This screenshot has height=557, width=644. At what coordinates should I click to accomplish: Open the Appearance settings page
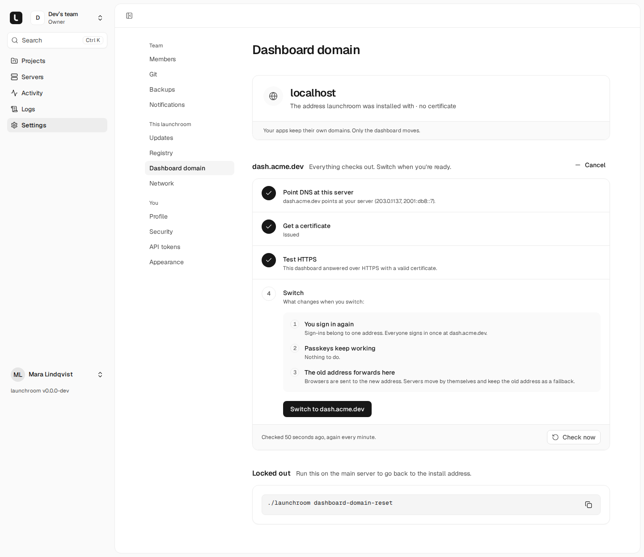click(190, 262)
